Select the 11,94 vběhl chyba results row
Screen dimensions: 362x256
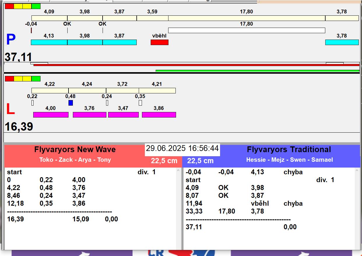[244, 203]
